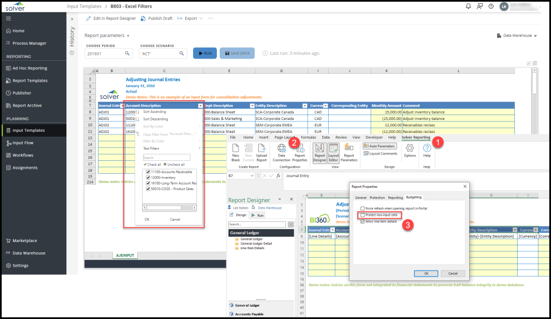Click the ribbon Help icon
Image resolution: width=551 pixels, height=319 pixels.
[x=427, y=151]
